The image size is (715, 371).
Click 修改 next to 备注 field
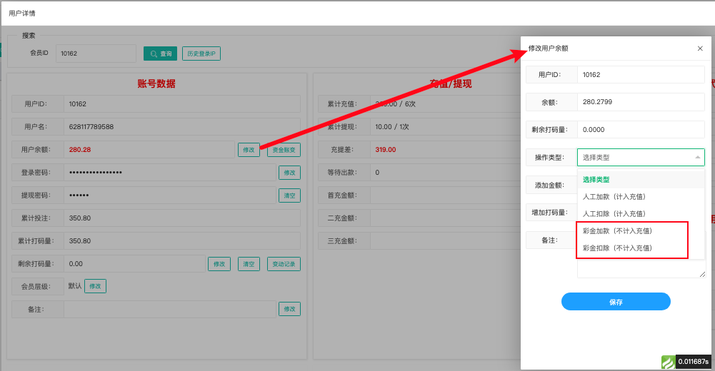tap(289, 309)
